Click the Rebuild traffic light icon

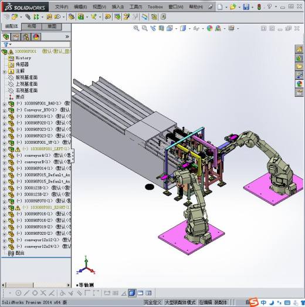259,7
